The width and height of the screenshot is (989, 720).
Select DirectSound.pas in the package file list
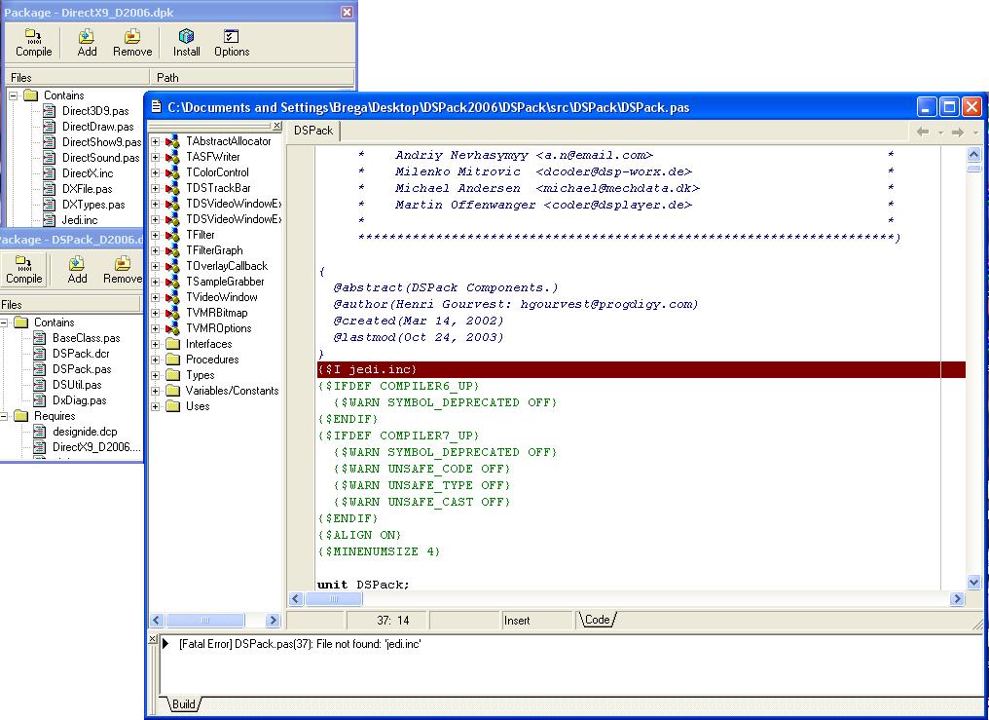(101, 158)
